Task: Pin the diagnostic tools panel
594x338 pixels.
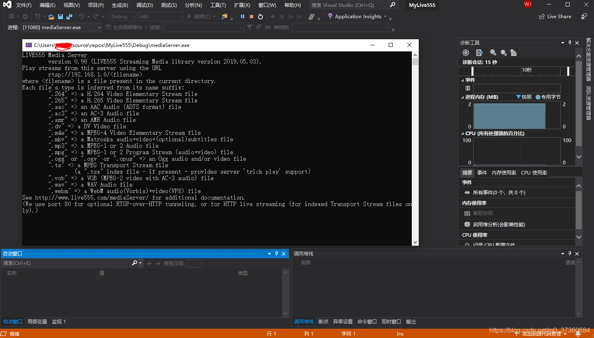Action: pos(570,43)
